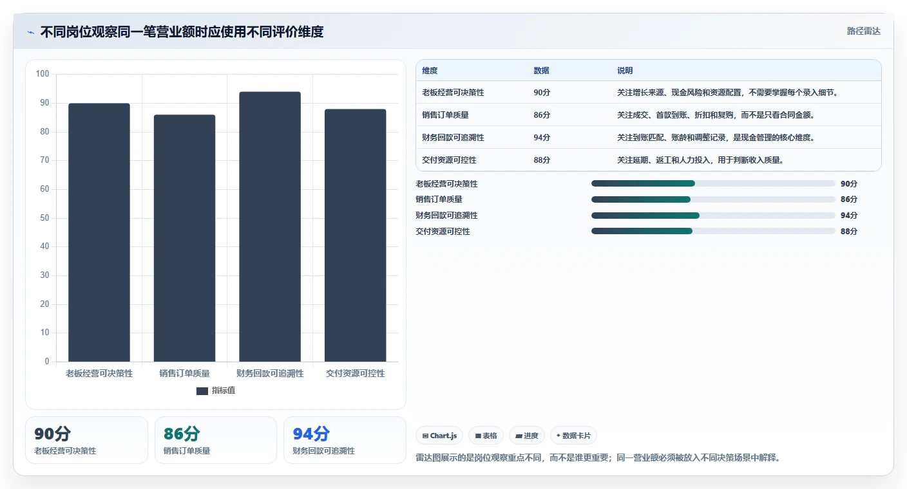Click 财务回款可追溯性 label in progress list
This screenshot has width=907, height=489.
(447, 216)
